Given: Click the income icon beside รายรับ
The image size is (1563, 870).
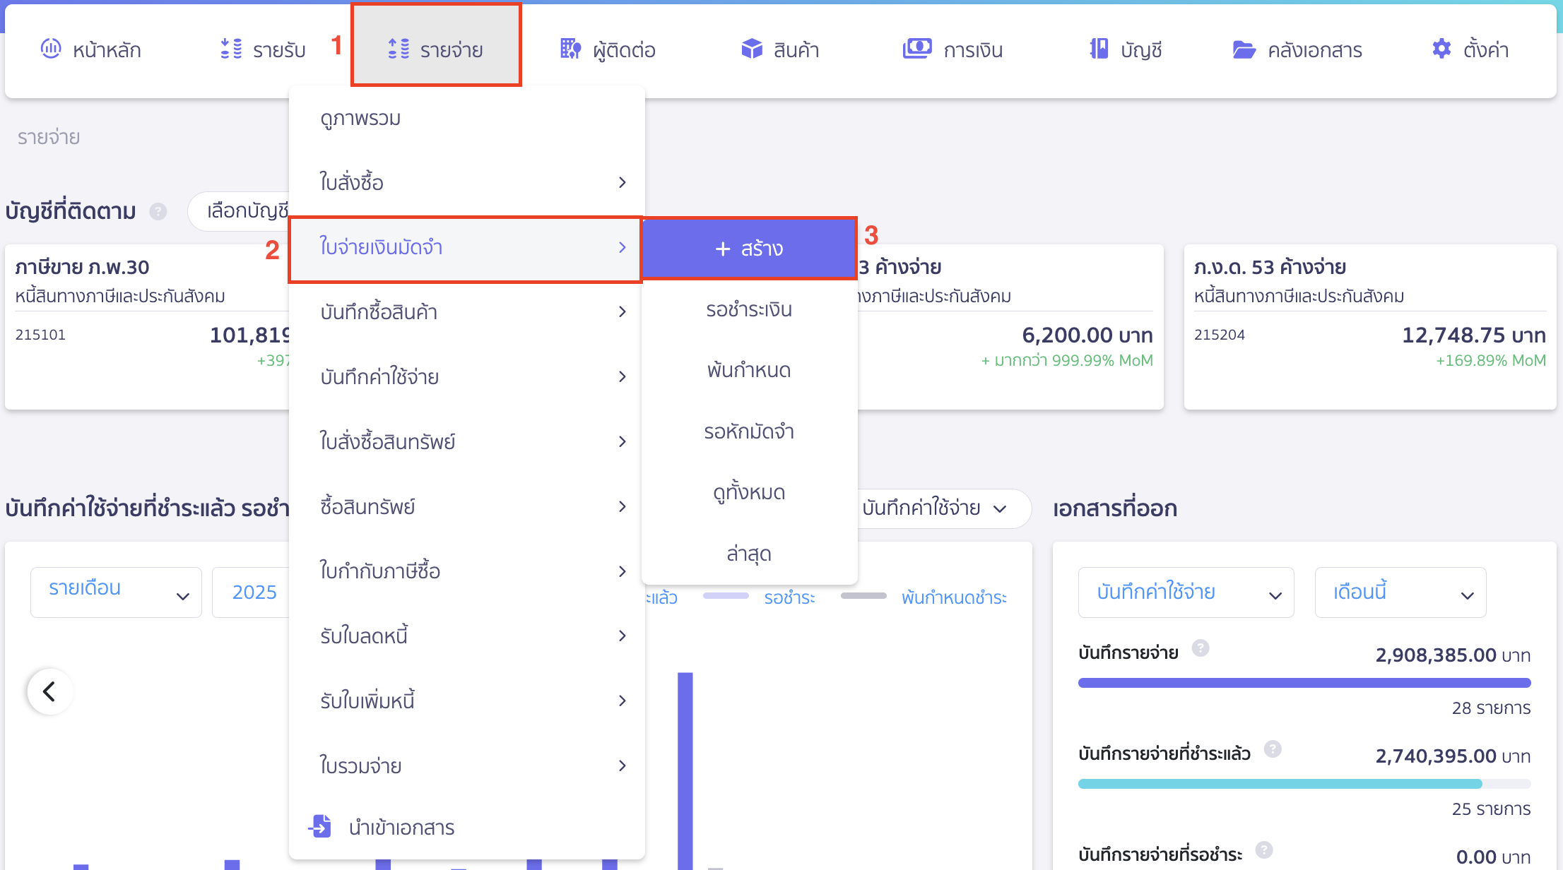Looking at the screenshot, I should click(231, 49).
